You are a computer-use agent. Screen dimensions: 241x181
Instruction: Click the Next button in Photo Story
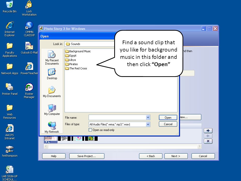(176, 156)
